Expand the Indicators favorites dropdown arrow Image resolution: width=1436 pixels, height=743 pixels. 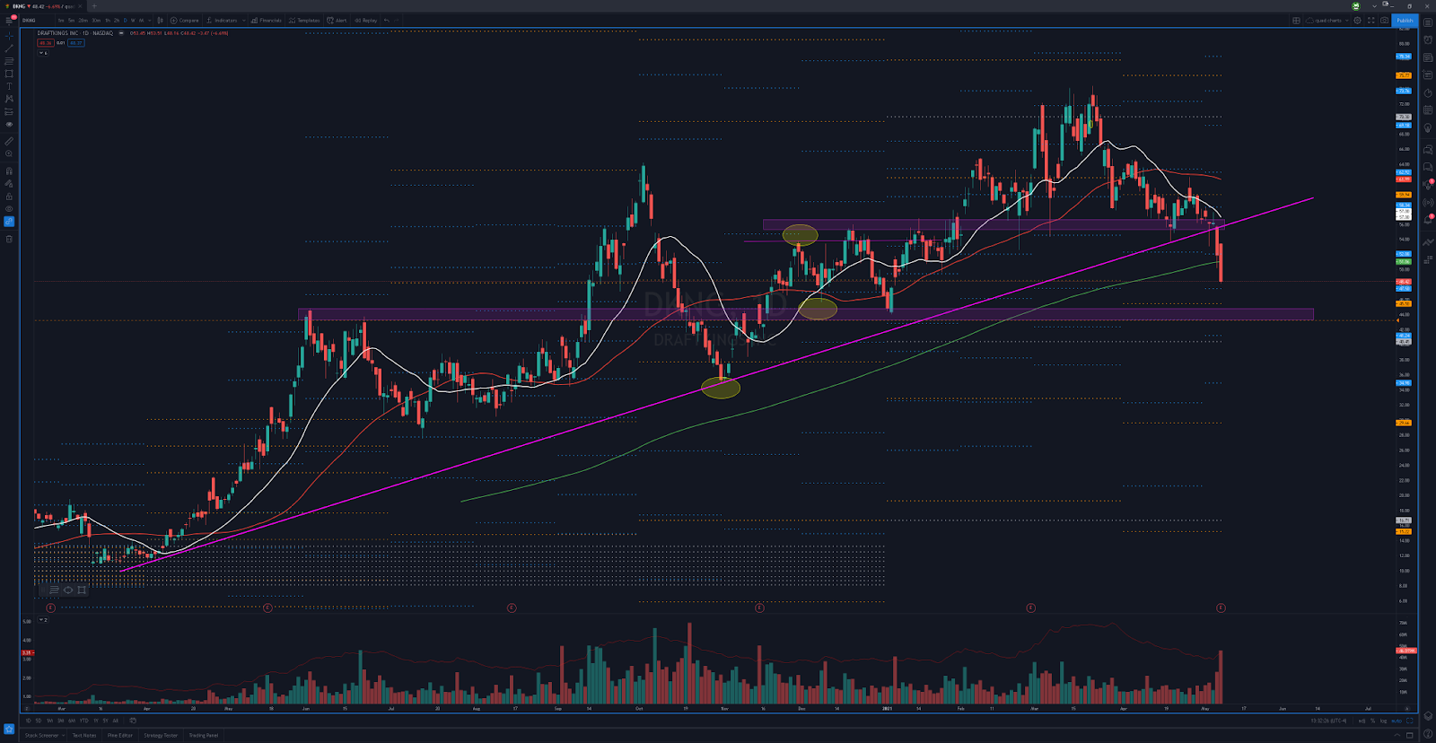click(x=243, y=20)
